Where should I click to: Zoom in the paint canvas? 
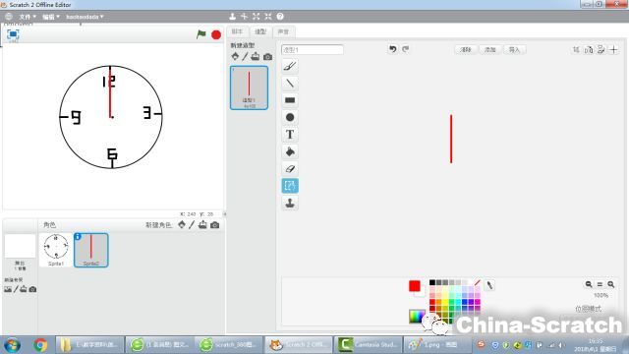(x=611, y=284)
